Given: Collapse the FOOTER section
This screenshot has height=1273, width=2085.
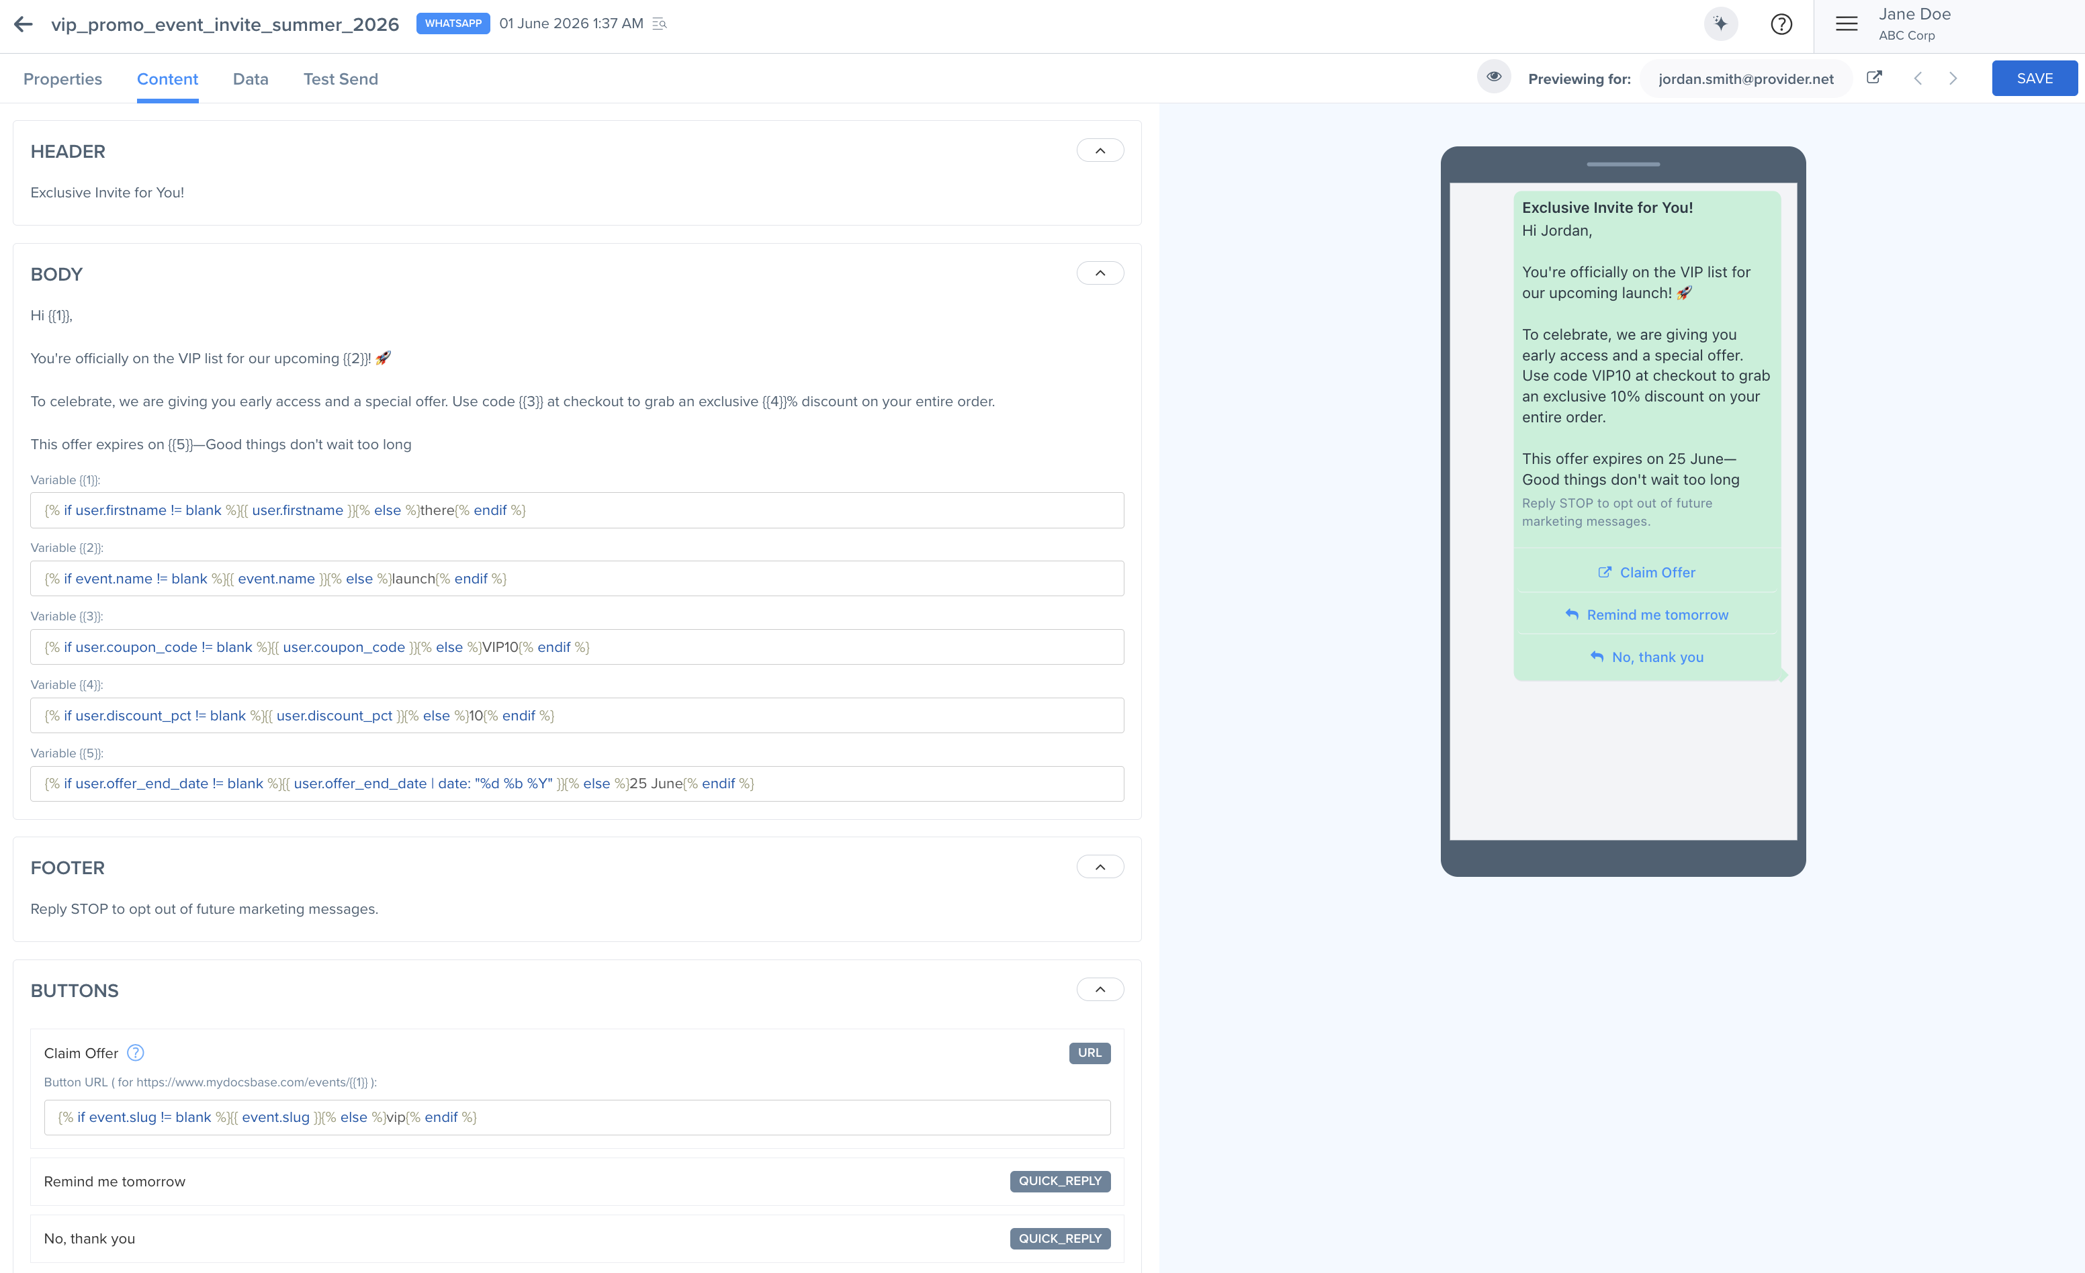Looking at the screenshot, I should pos(1100,867).
